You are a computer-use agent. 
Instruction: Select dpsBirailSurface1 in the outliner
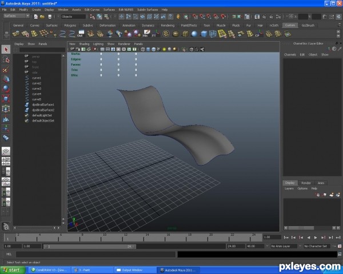click(43, 104)
